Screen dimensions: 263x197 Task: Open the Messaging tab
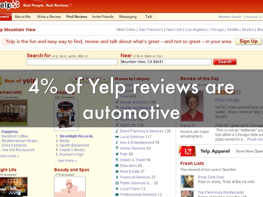click(128, 17)
